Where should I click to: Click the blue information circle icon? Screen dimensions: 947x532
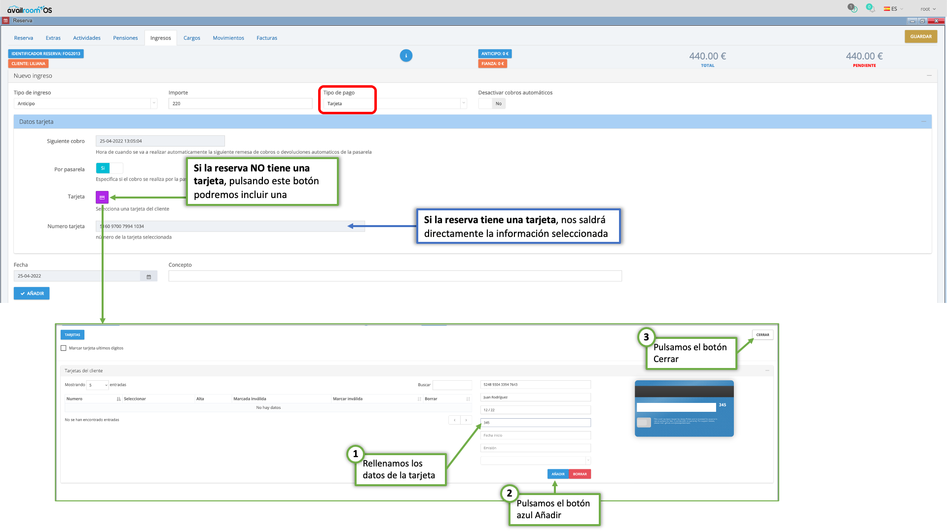point(406,56)
